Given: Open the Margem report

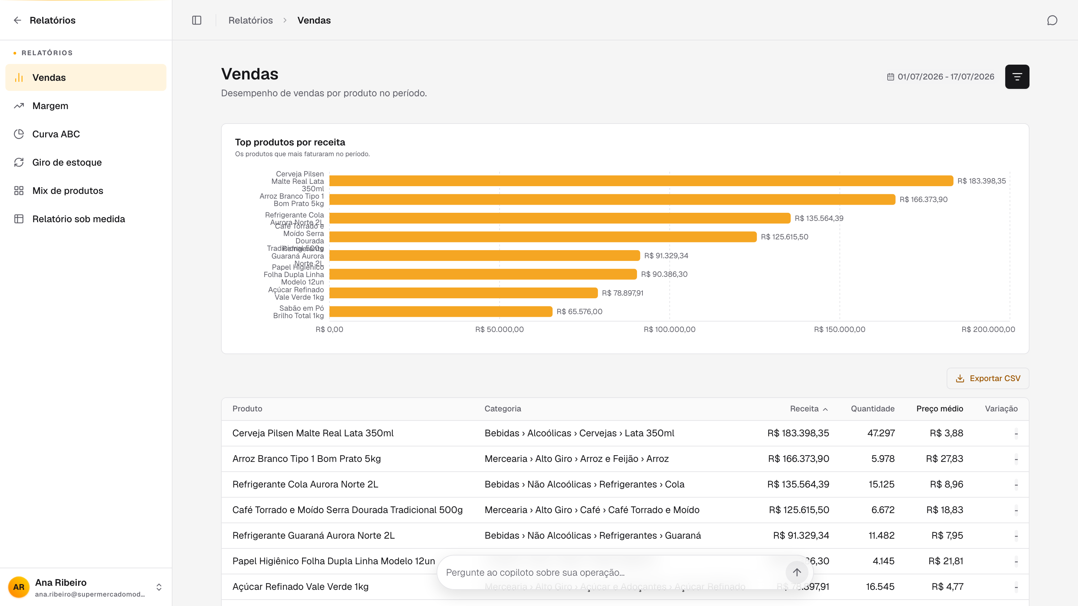Looking at the screenshot, I should [x=86, y=106].
